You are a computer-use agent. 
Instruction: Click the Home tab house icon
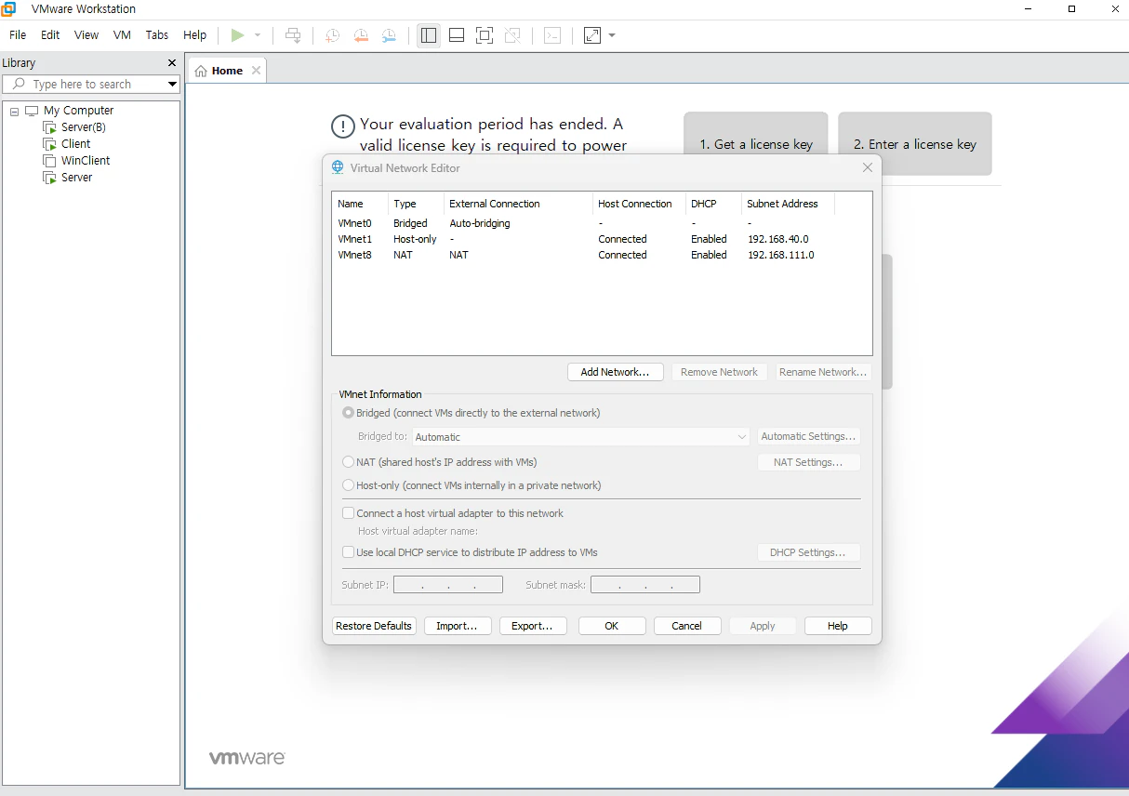(x=201, y=71)
